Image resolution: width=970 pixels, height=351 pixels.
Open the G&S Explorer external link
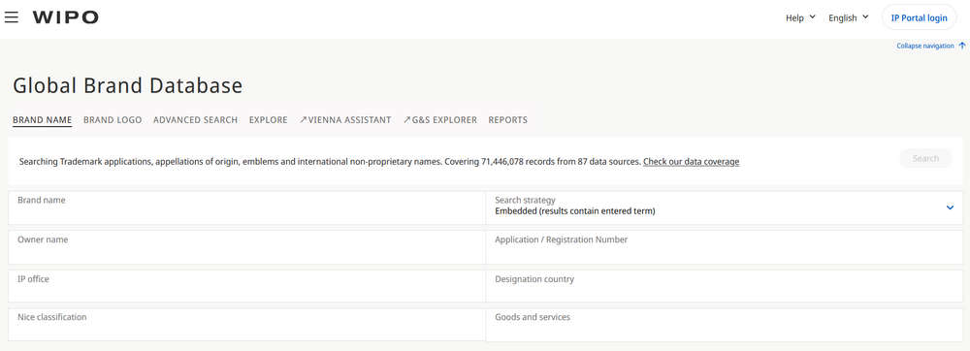[439, 120]
